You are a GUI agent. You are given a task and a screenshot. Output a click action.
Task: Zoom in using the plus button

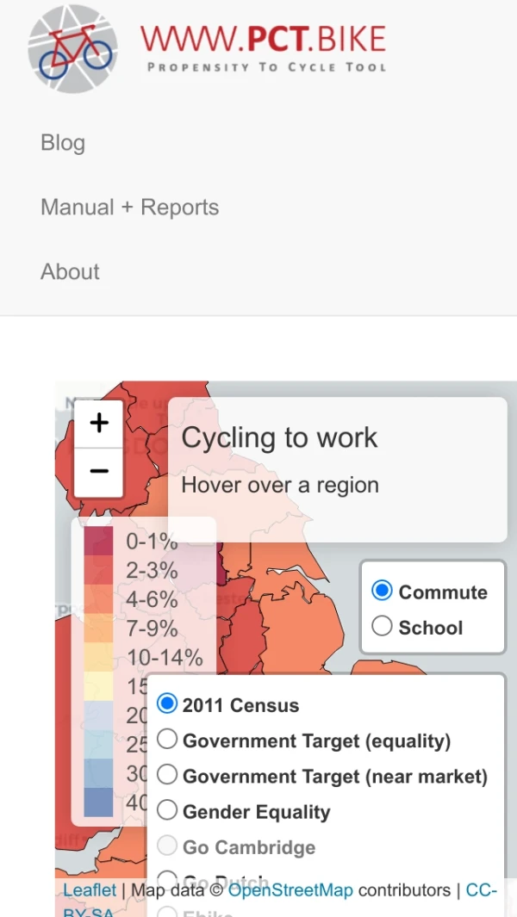tap(98, 422)
